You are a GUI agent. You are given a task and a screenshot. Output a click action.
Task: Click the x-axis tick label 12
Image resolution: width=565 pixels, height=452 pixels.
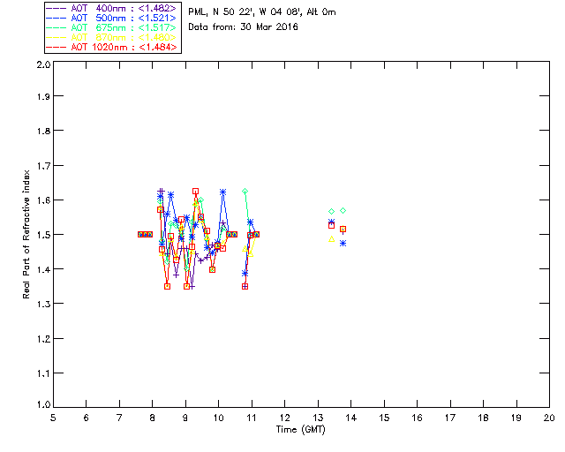(x=284, y=418)
